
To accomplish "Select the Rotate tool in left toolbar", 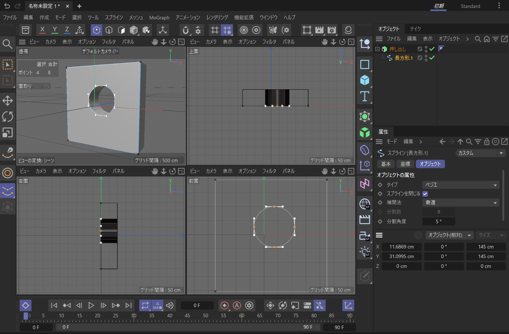I will point(7,117).
